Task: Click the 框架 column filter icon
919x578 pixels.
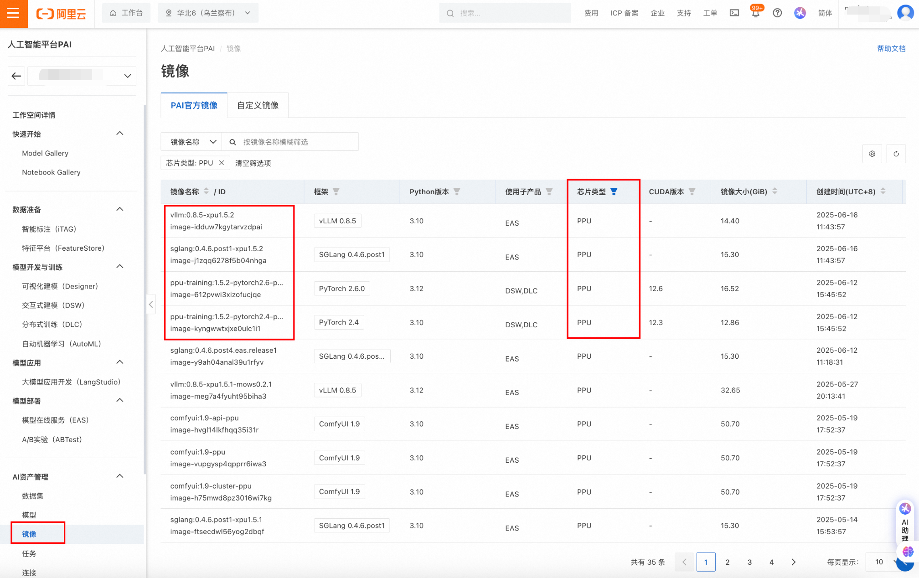Action: (336, 191)
